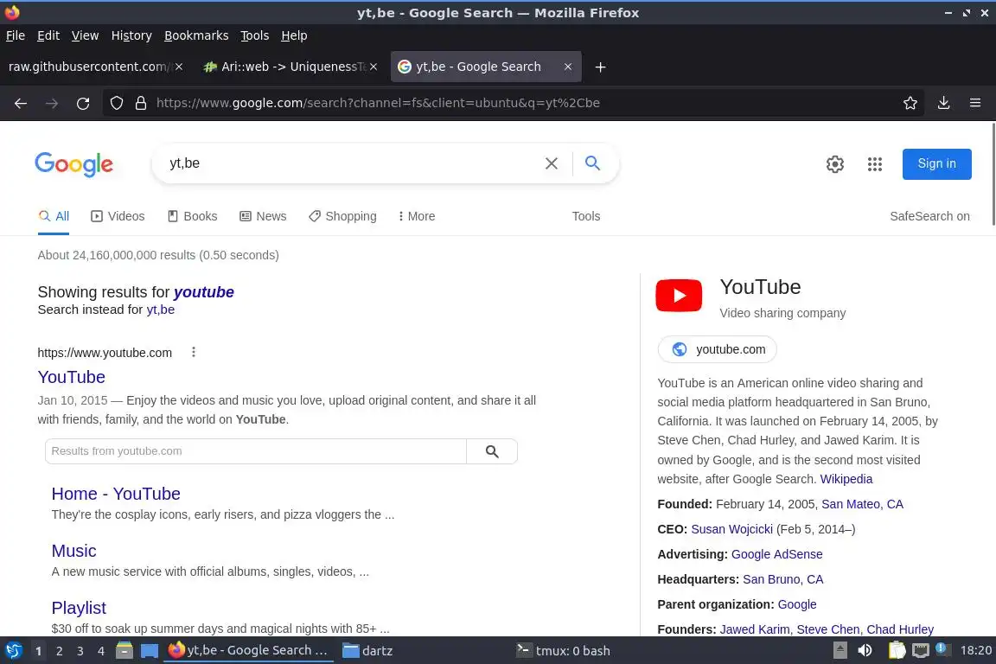Open San Mateo, CA link
Screen dimensions: 996x664
point(862,504)
